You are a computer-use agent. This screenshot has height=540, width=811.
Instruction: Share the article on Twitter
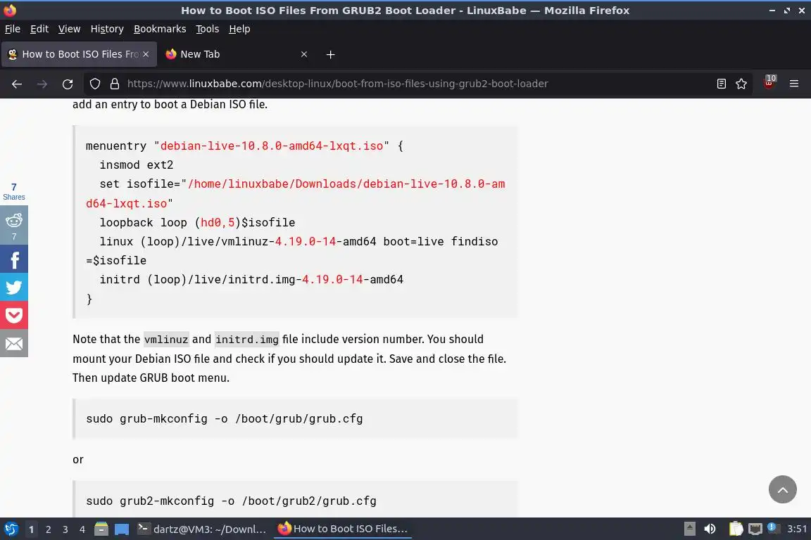tap(14, 288)
